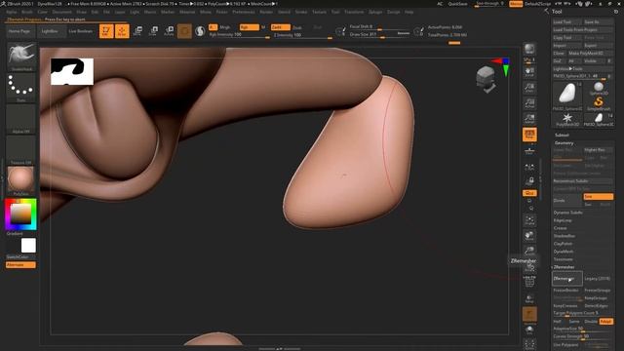Choose the Scale transform icon
Image resolution: width=624 pixels, height=351 pixels.
[x=153, y=31]
